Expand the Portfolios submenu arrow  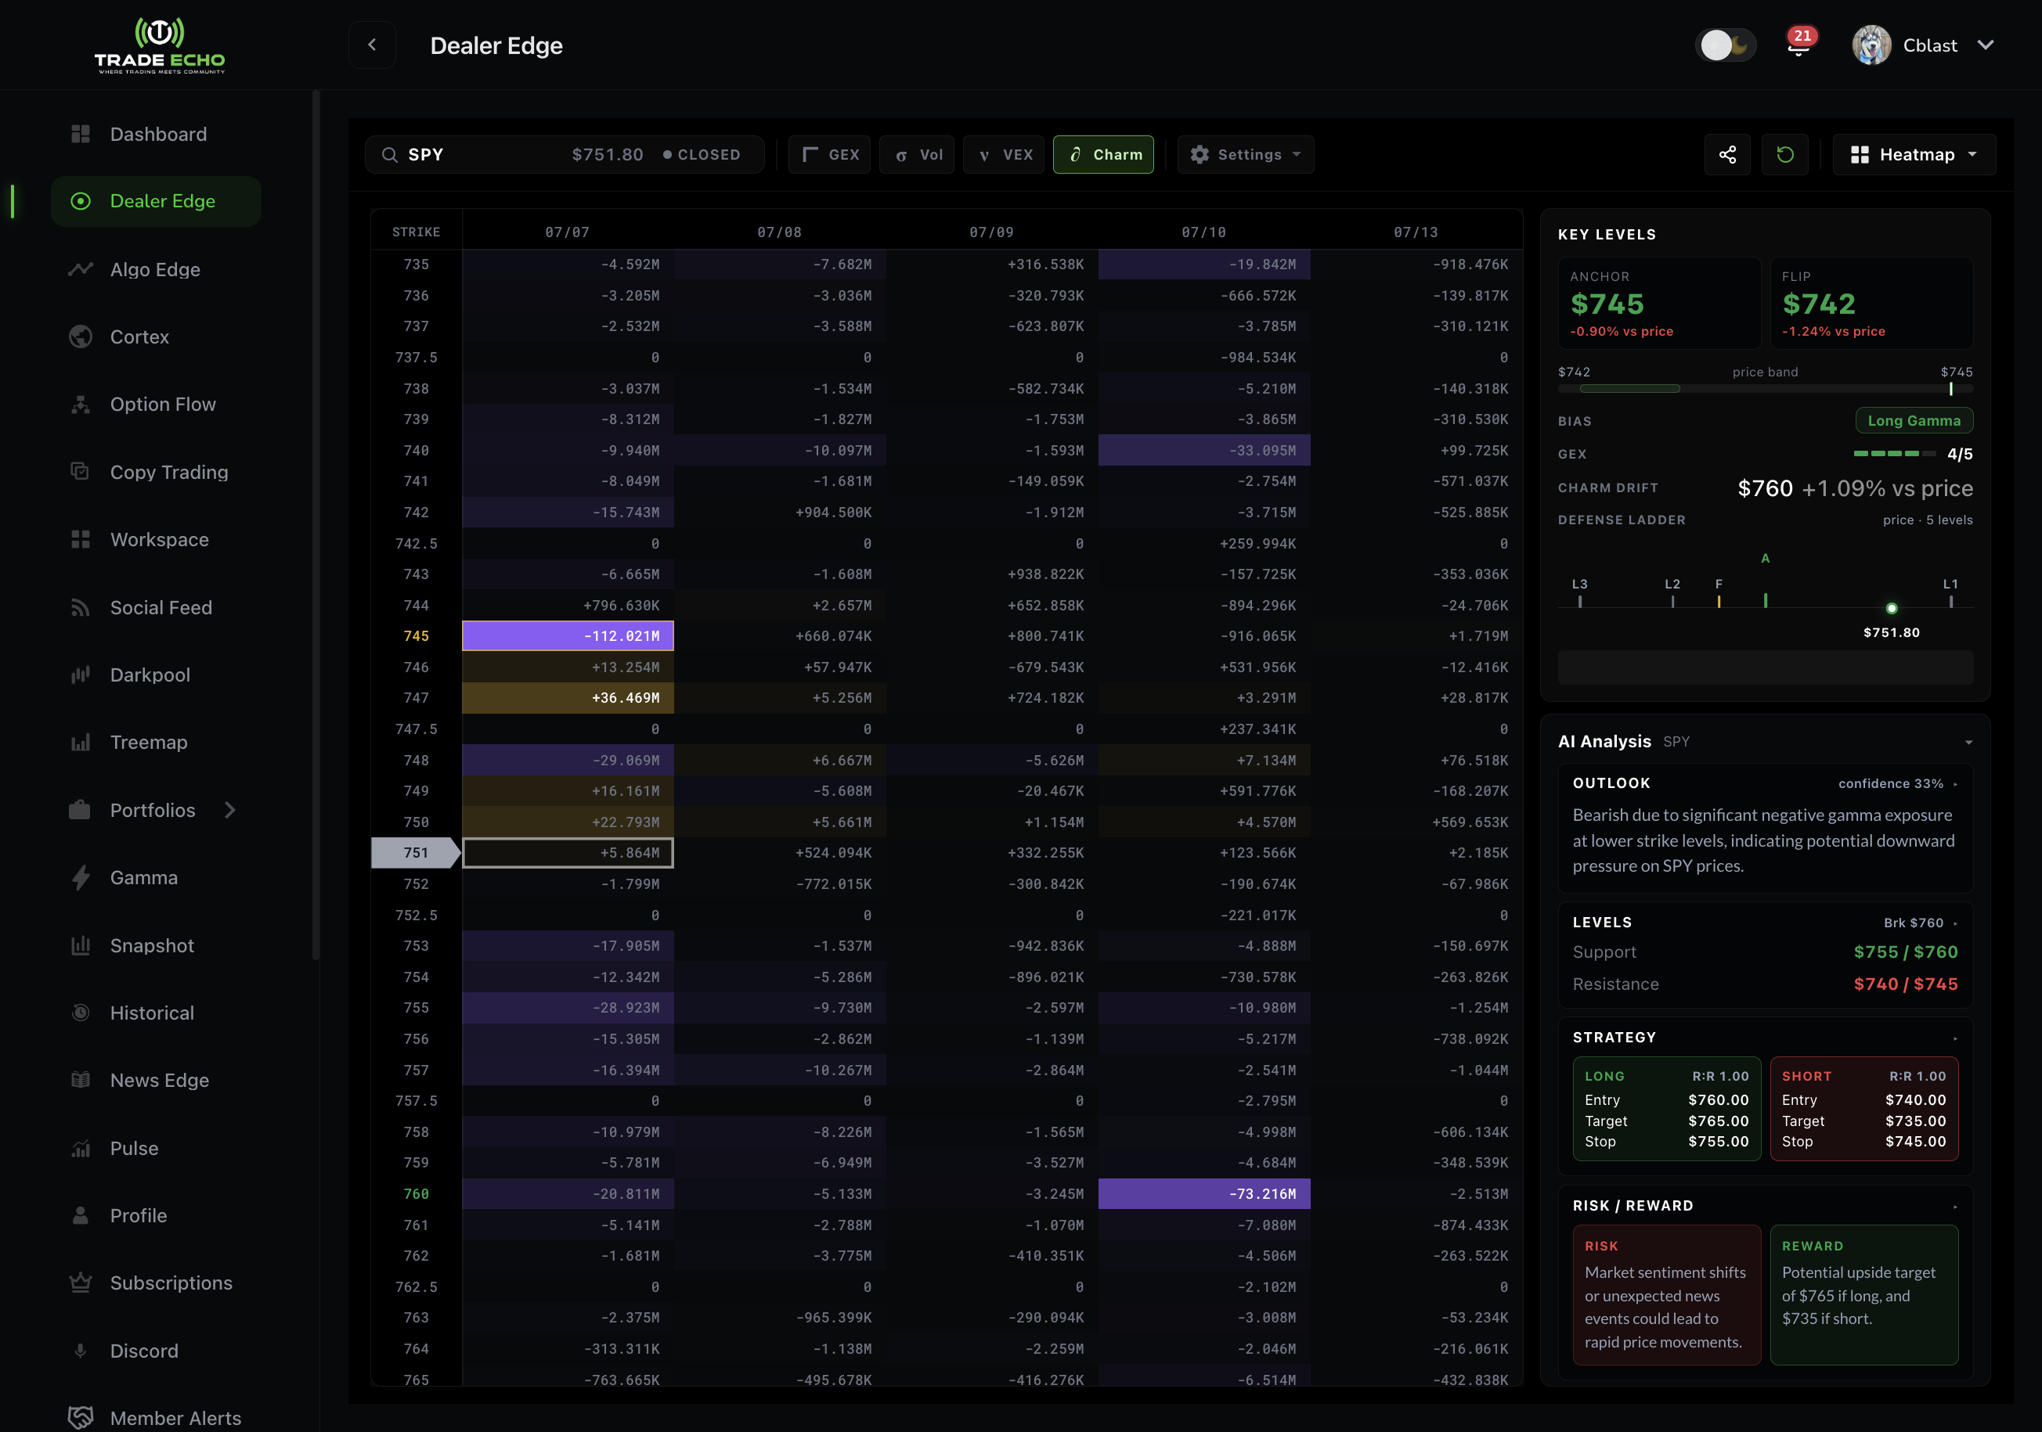(x=230, y=811)
